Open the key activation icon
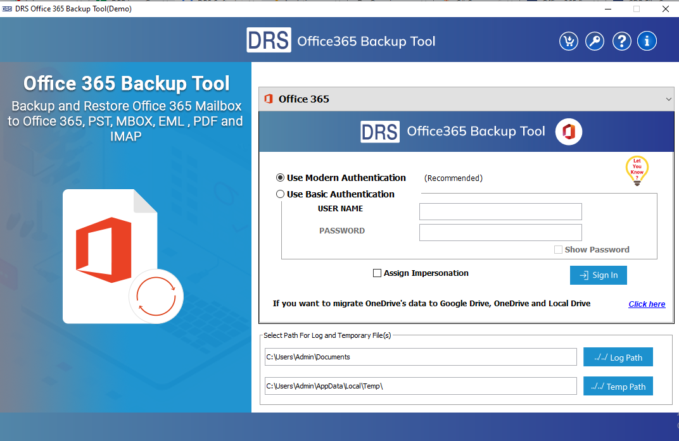 (594, 41)
